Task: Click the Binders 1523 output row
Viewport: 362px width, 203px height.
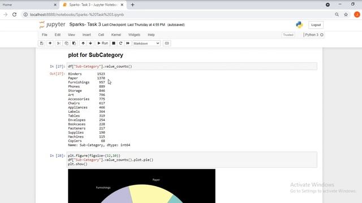Action: tap(87, 74)
